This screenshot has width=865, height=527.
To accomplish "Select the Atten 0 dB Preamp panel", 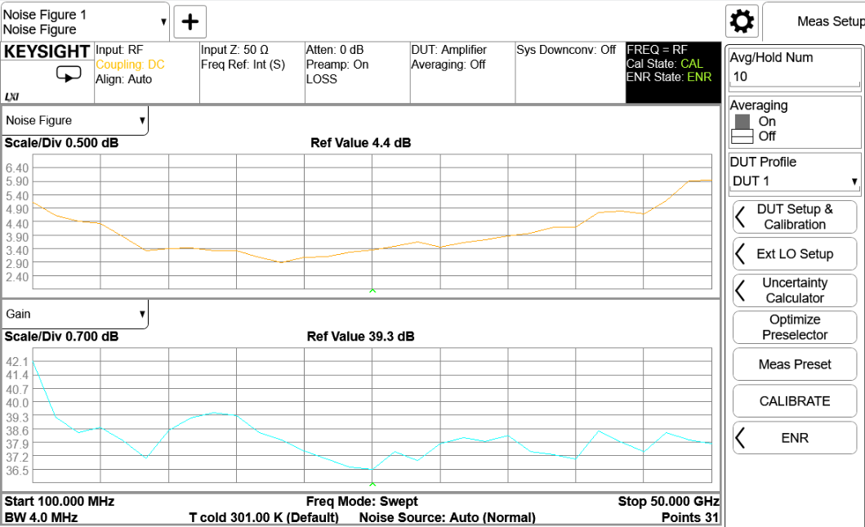I will coord(358,72).
